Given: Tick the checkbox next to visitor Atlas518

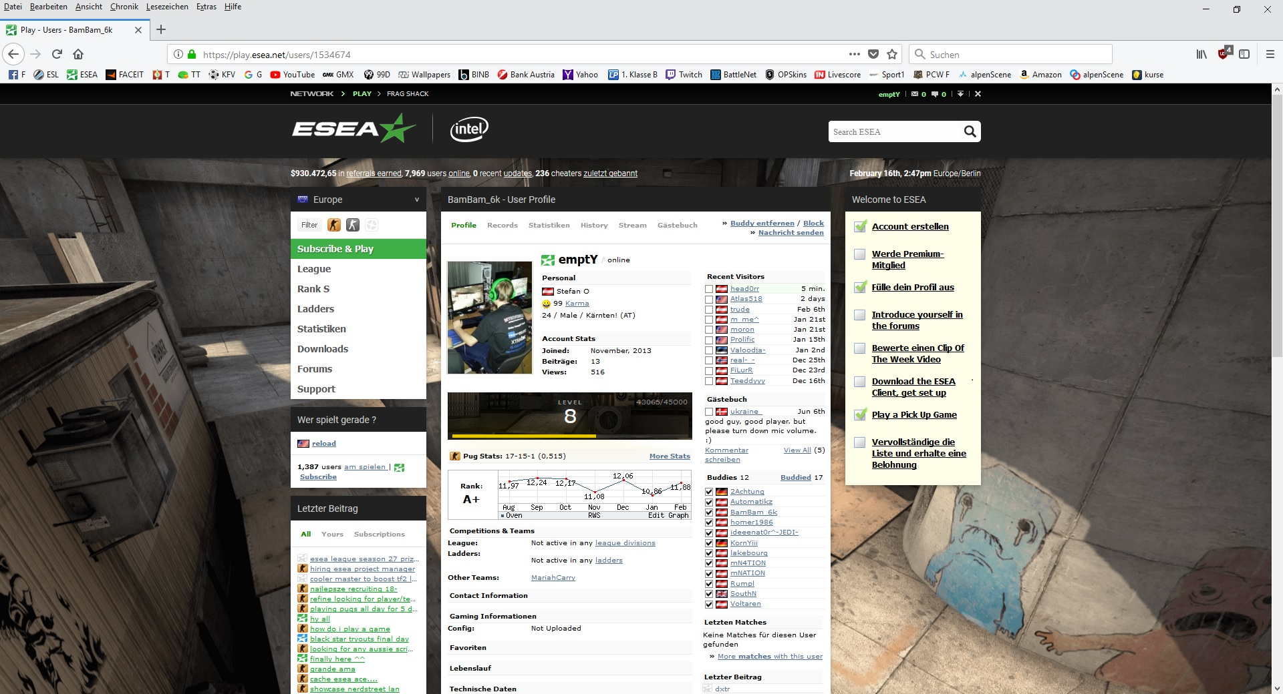Looking at the screenshot, I should click(x=709, y=299).
